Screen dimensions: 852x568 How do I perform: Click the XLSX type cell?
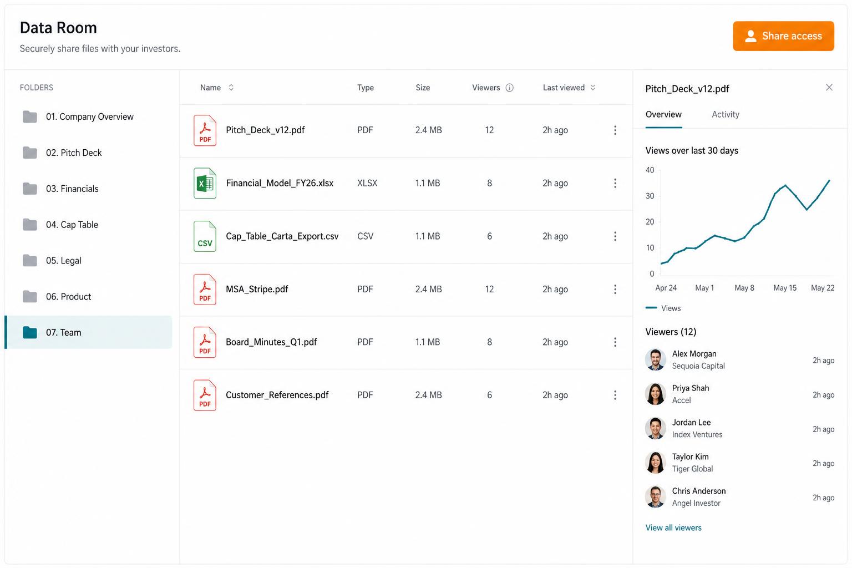(367, 183)
